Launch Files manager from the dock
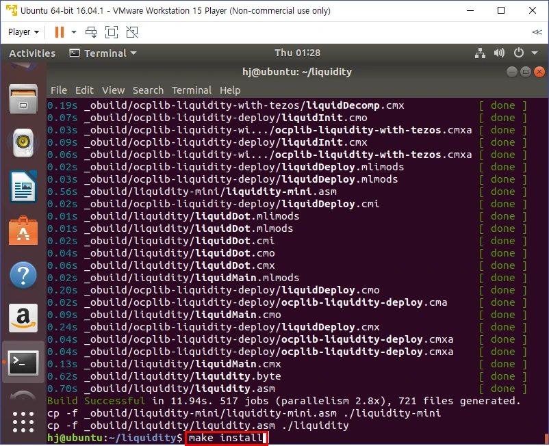Image resolution: width=549 pixels, height=446 pixels. tap(23, 99)
